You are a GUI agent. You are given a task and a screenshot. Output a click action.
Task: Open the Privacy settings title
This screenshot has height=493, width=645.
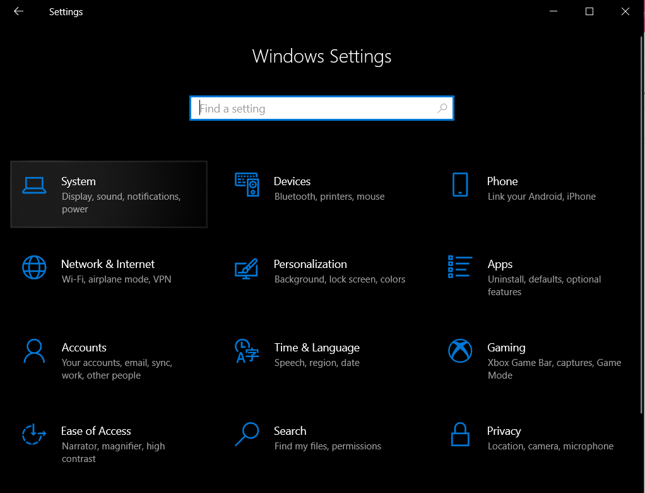504,431
